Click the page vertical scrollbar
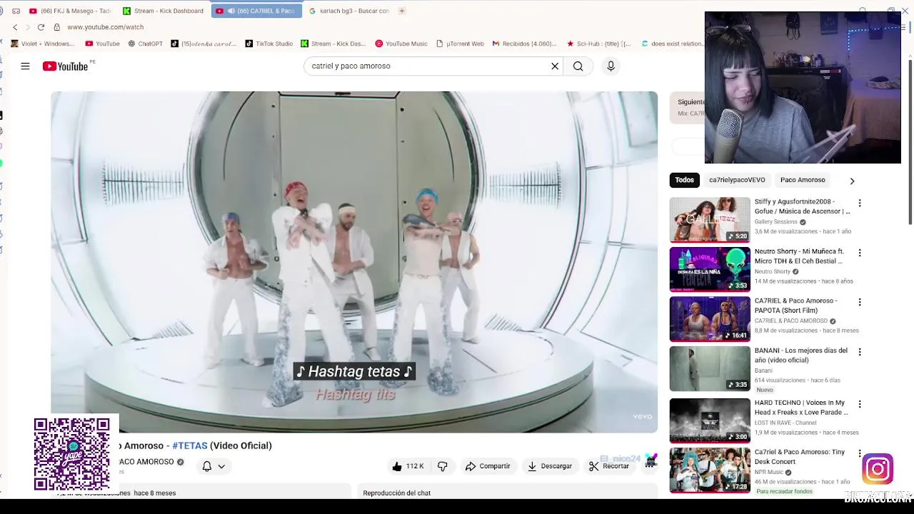914x514 pixels. (910, 141)
